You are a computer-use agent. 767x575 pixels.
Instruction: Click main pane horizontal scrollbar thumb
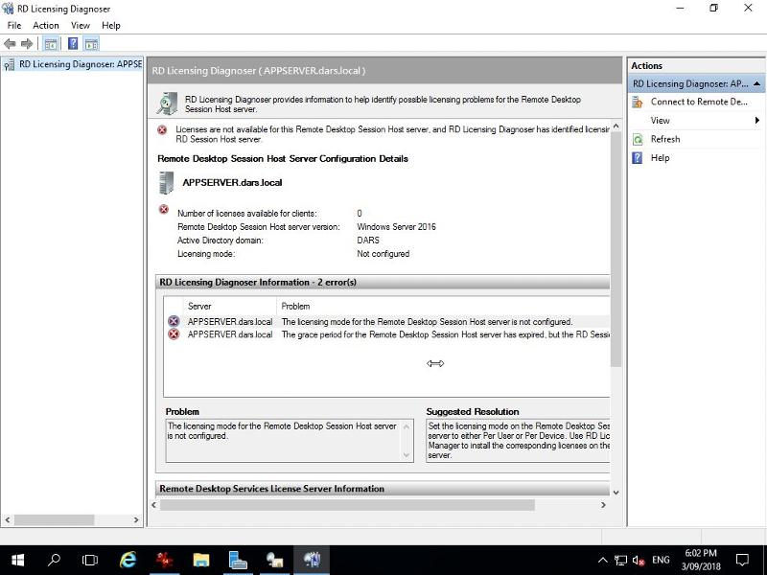[347, 505]
